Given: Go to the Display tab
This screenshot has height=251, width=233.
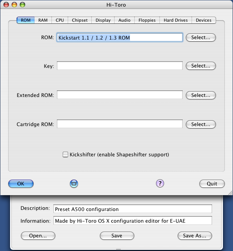Looking at the screenshot, I should pyautogui.click(x=103, y=20).
